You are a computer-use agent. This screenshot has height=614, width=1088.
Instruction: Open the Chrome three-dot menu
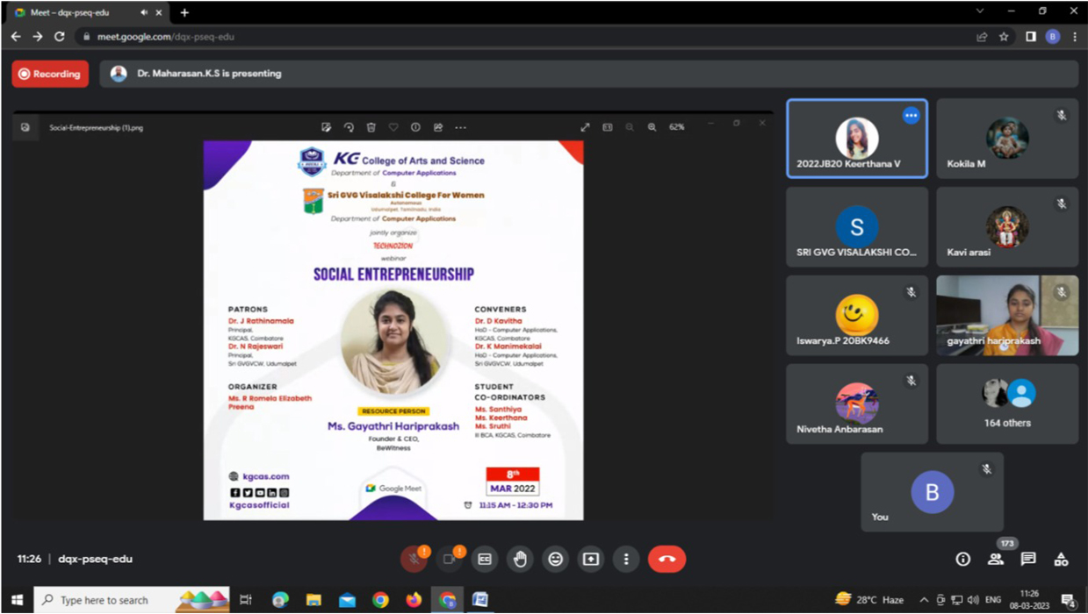click(1075, 37)
